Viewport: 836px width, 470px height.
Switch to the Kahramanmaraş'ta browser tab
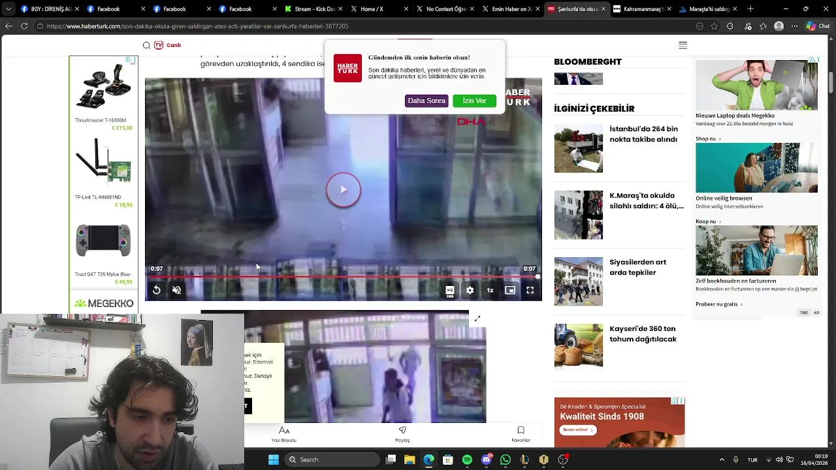(x=643, y=9)
